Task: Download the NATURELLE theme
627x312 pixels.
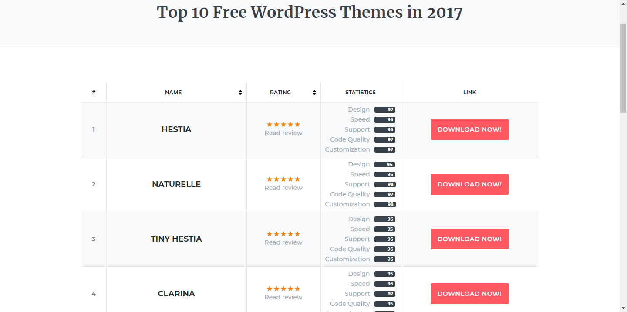Action: pyautogui.click(x=469, y=184)
